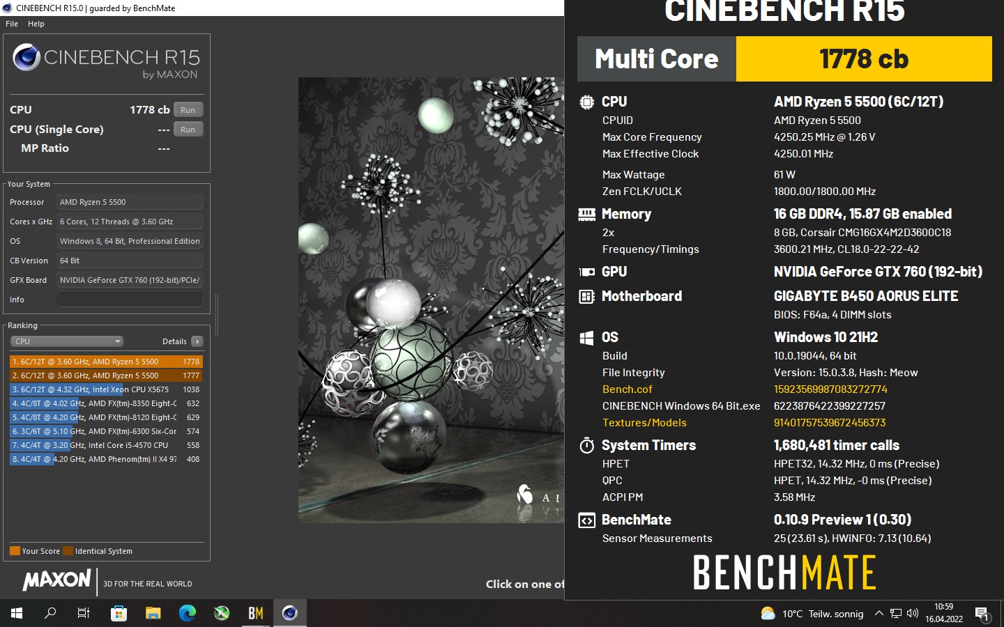The height and width of the screenshot is (627, 1004).
Task: Click the Cinebench R15 logo icon
Action: [x=26, y=57]
